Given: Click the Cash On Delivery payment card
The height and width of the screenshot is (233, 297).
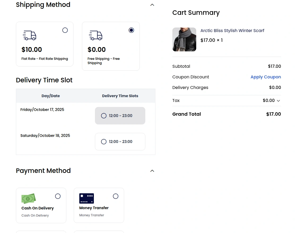Looking at the screenshot, I should 41,205.
